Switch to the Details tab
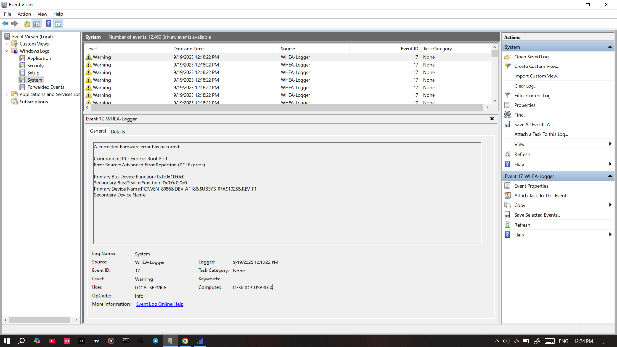This screenshot has height=347, width=617. (118, 132)
